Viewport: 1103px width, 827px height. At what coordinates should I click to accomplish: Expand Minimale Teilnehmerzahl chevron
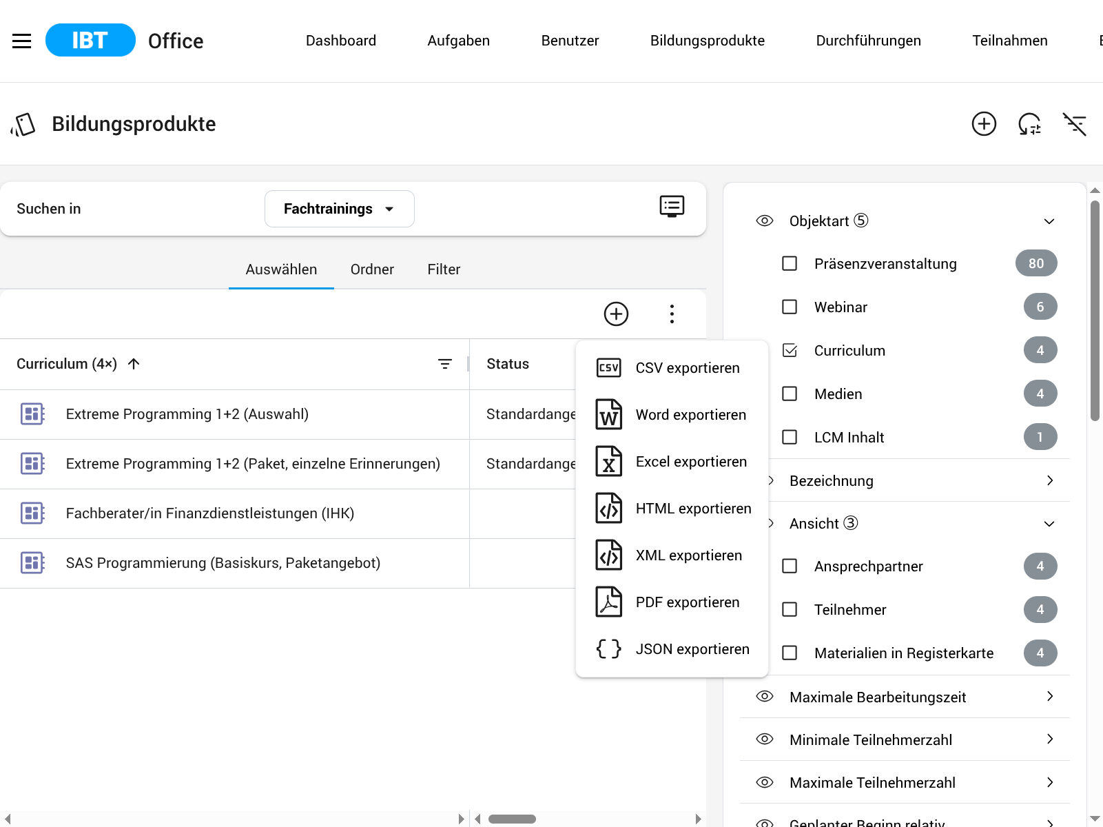1049,739
